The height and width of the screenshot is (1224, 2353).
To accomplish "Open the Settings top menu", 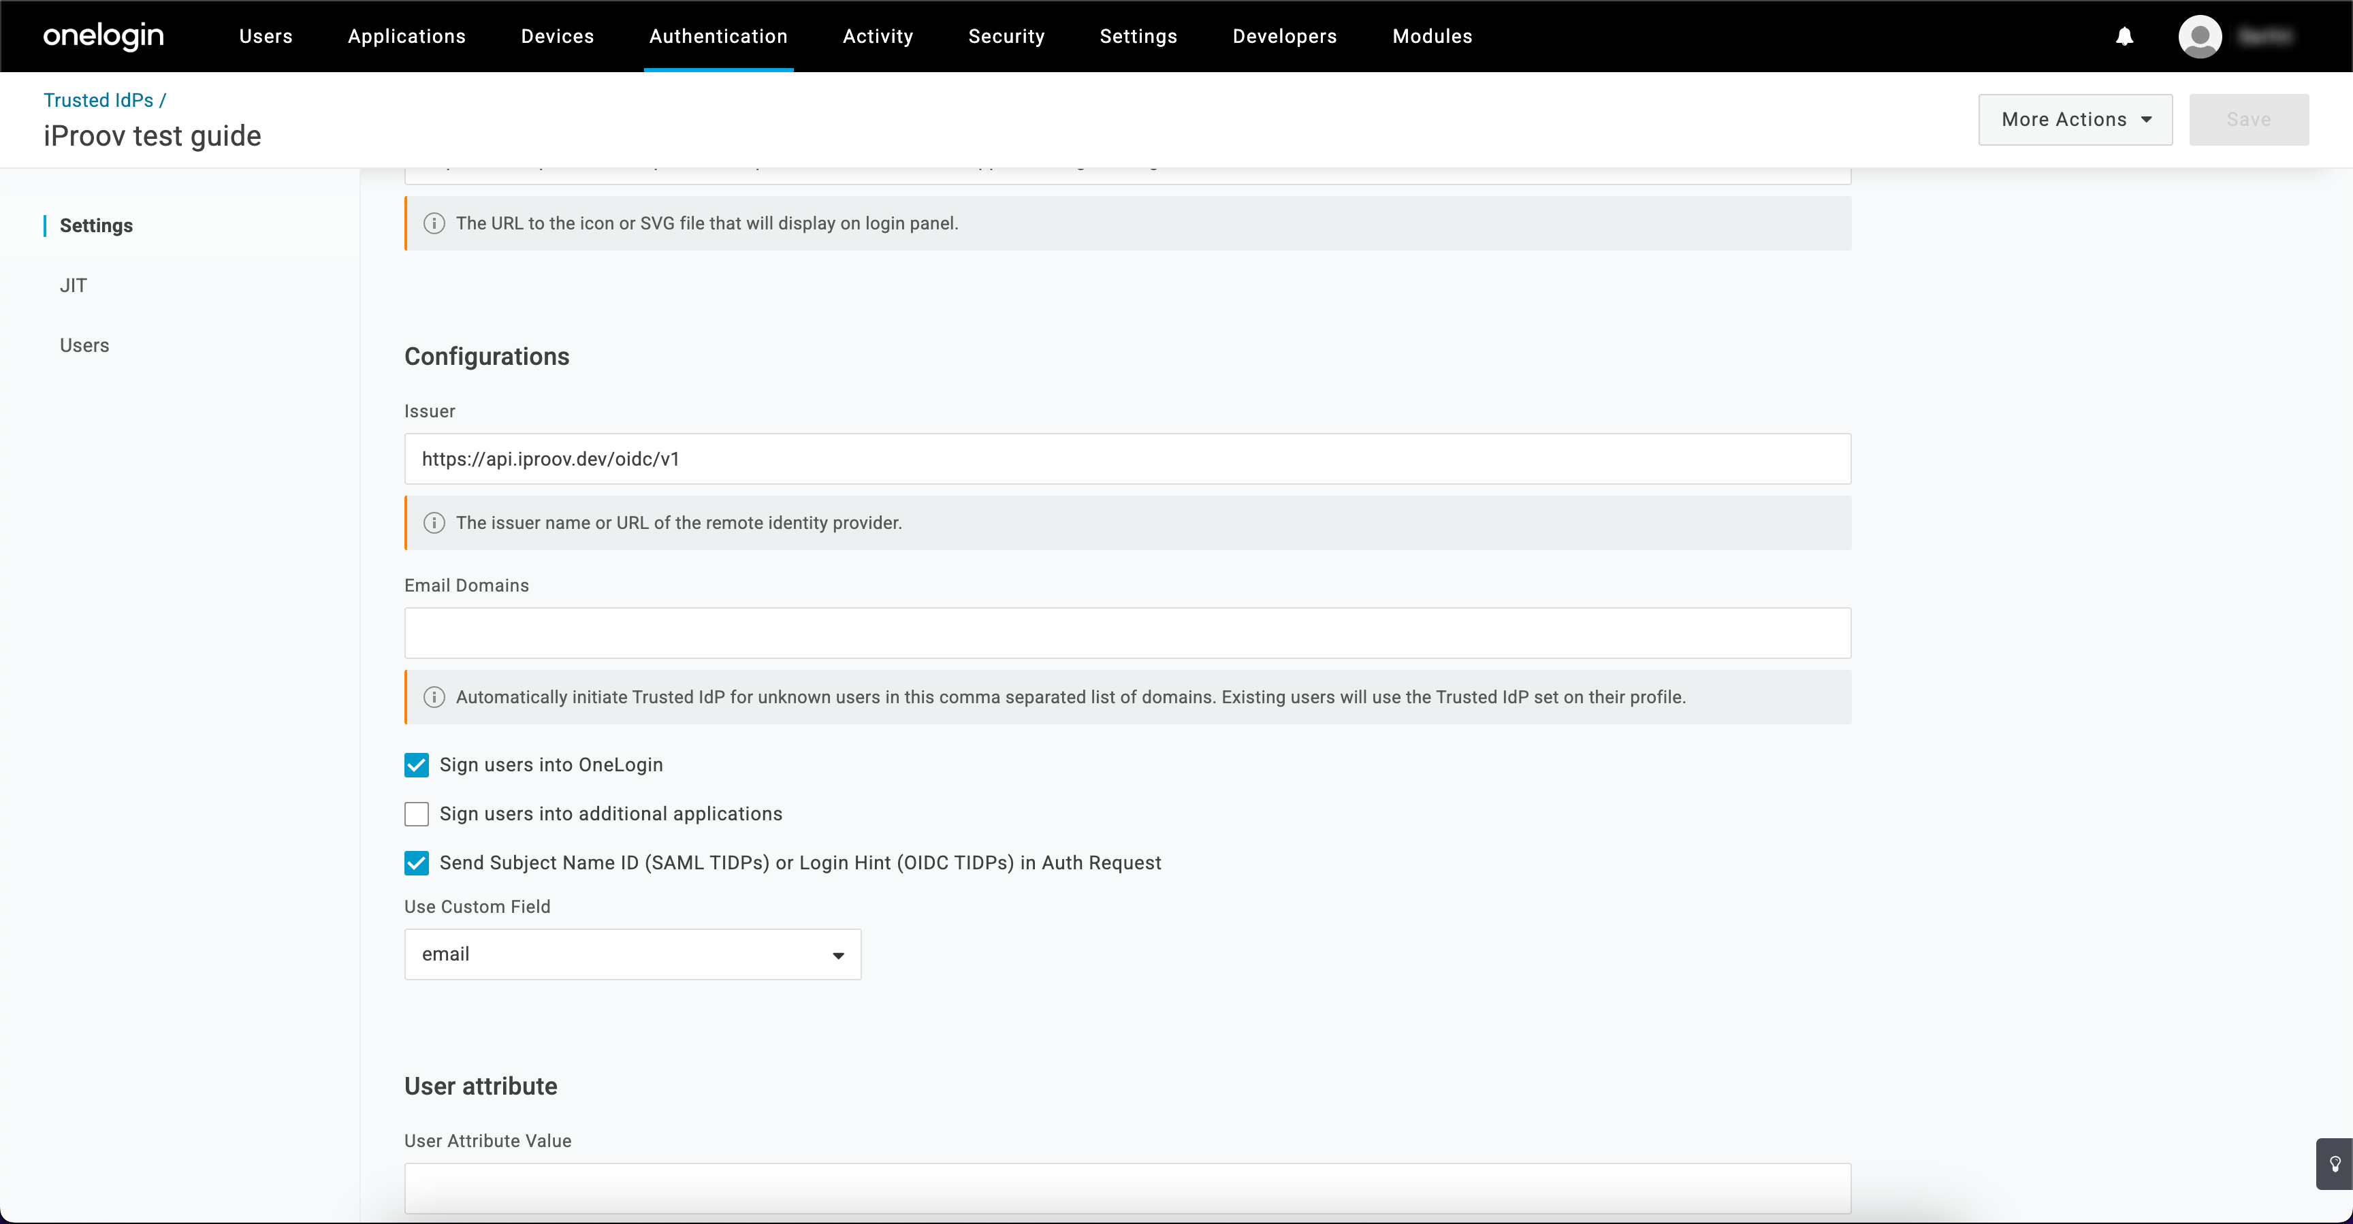I will click(1138, 37).
